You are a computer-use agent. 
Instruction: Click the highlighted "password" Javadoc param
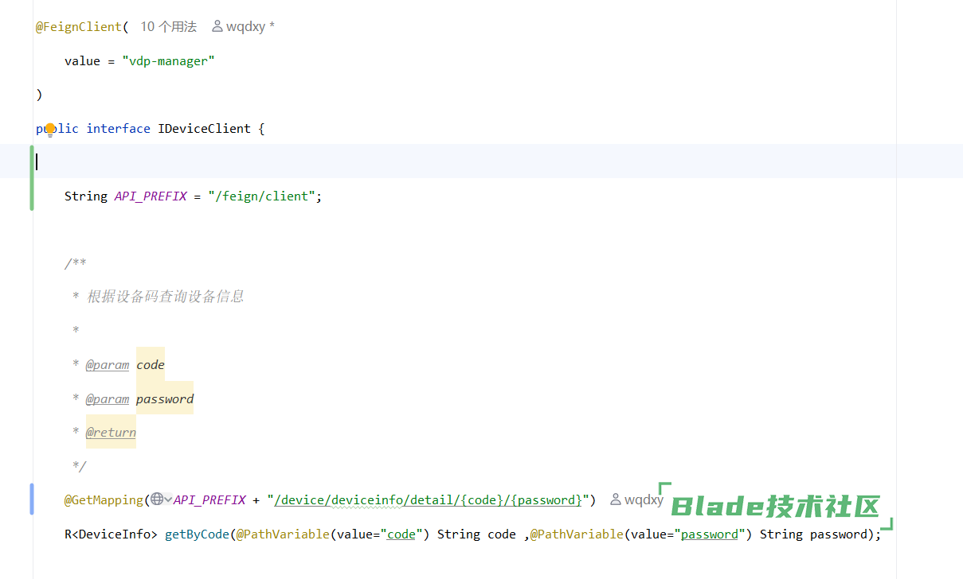click(x=165, y=398)
